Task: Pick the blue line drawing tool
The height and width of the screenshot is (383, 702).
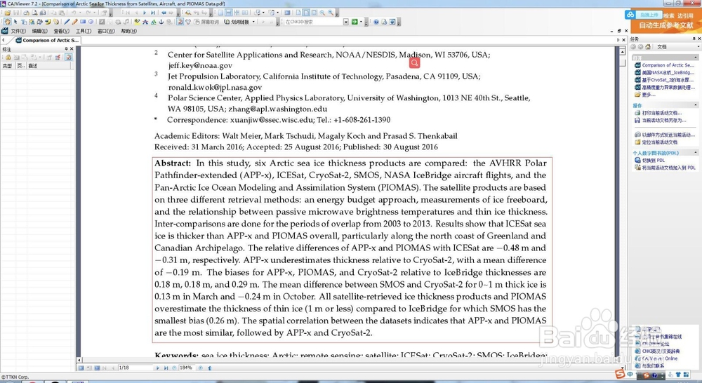Action: coord(67,22)
